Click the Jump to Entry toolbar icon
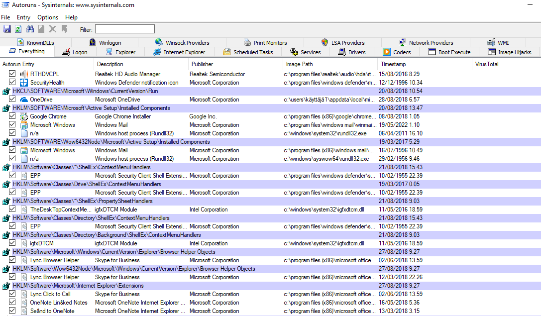 point(64,29)
